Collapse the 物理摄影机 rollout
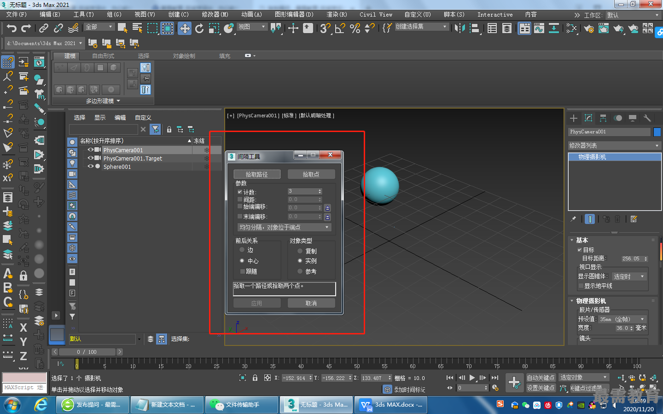The image size is (663, 414). tap(572, 301)
